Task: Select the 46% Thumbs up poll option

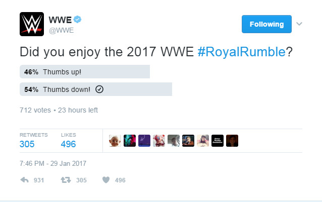Action: tap(84, 72)
